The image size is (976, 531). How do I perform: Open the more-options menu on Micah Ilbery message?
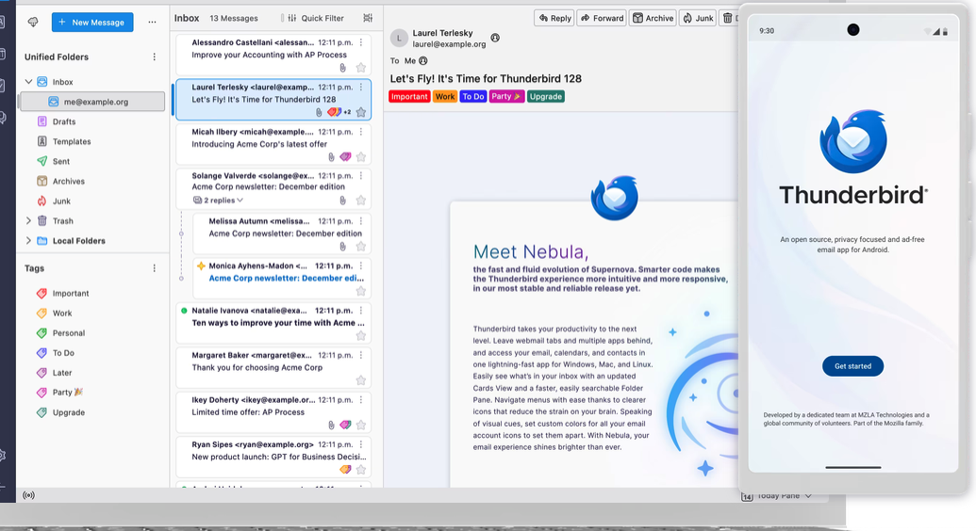361,132
